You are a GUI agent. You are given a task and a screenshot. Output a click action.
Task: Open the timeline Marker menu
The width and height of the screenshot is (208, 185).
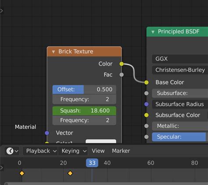(121, 151)
